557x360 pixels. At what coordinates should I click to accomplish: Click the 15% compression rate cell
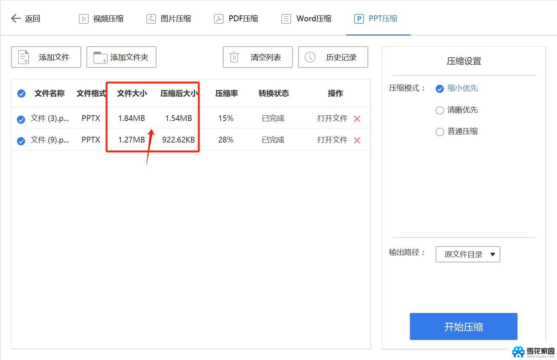tap(226, 118)
